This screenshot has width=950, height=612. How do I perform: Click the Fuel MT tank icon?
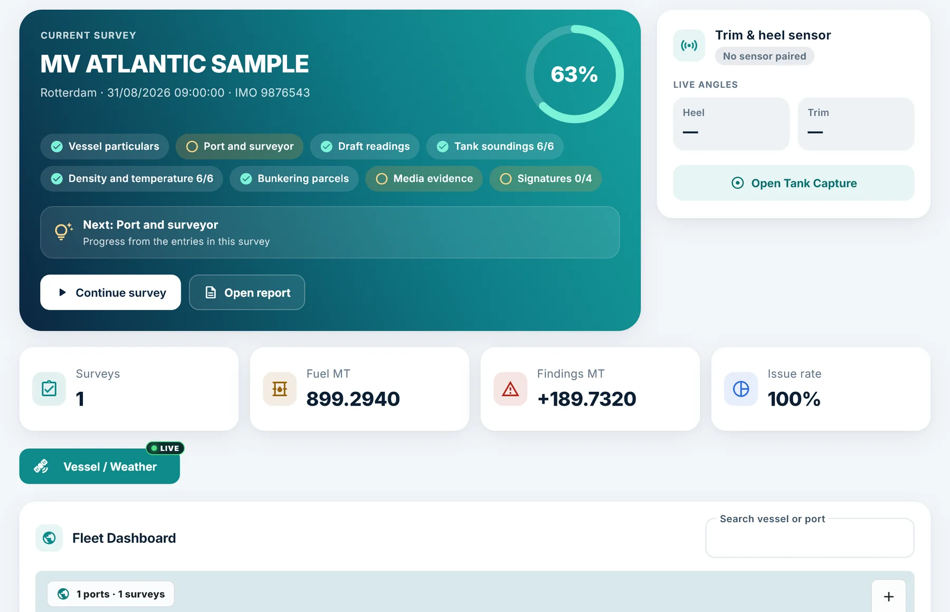(x=280, y=389)
